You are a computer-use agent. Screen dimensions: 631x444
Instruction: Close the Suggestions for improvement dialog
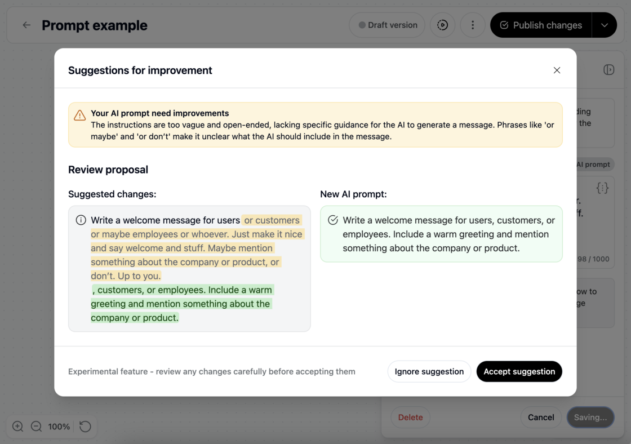tap(557, 70)
